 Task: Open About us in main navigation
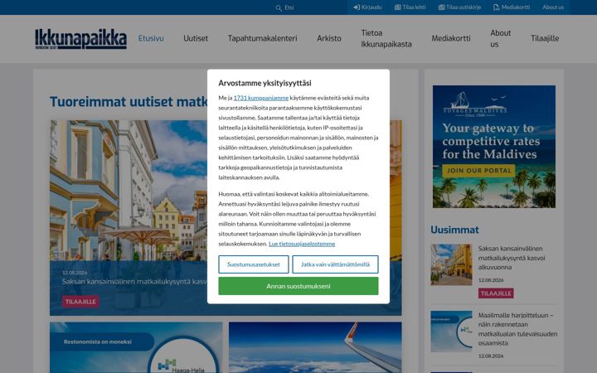[x=500, y=38]
